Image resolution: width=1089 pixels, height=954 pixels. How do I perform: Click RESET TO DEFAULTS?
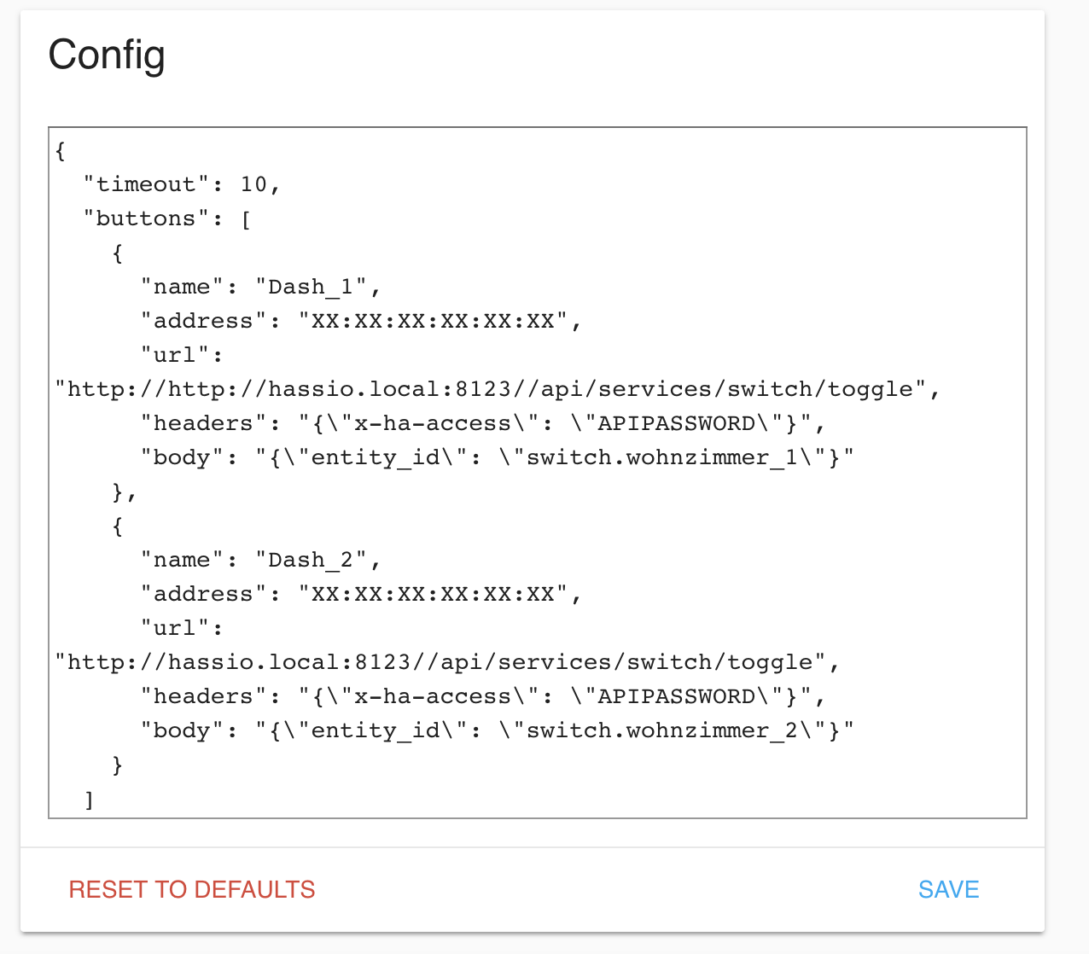click(192, 889)
